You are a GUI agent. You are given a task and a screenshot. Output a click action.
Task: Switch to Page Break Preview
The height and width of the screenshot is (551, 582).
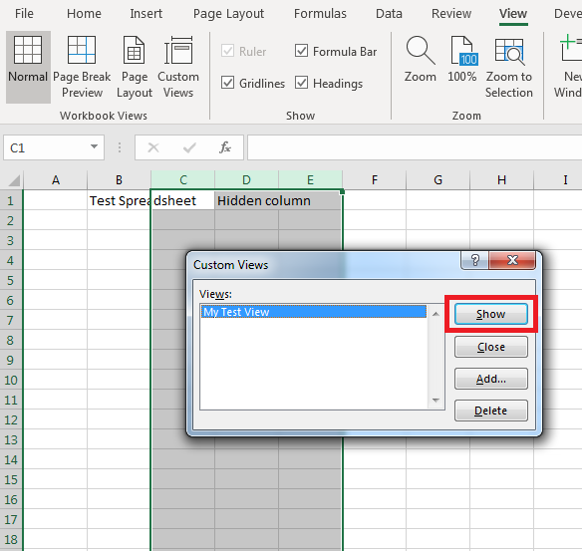[x=82, y=50]
